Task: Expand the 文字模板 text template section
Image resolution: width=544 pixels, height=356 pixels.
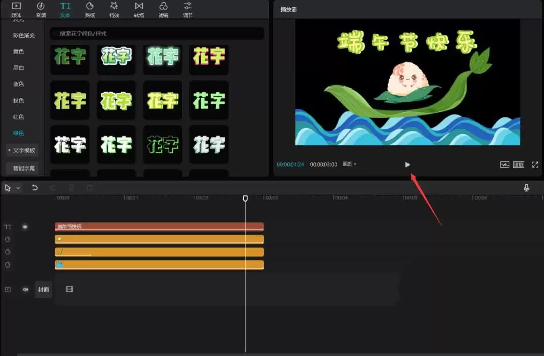Action: (22, 150)
